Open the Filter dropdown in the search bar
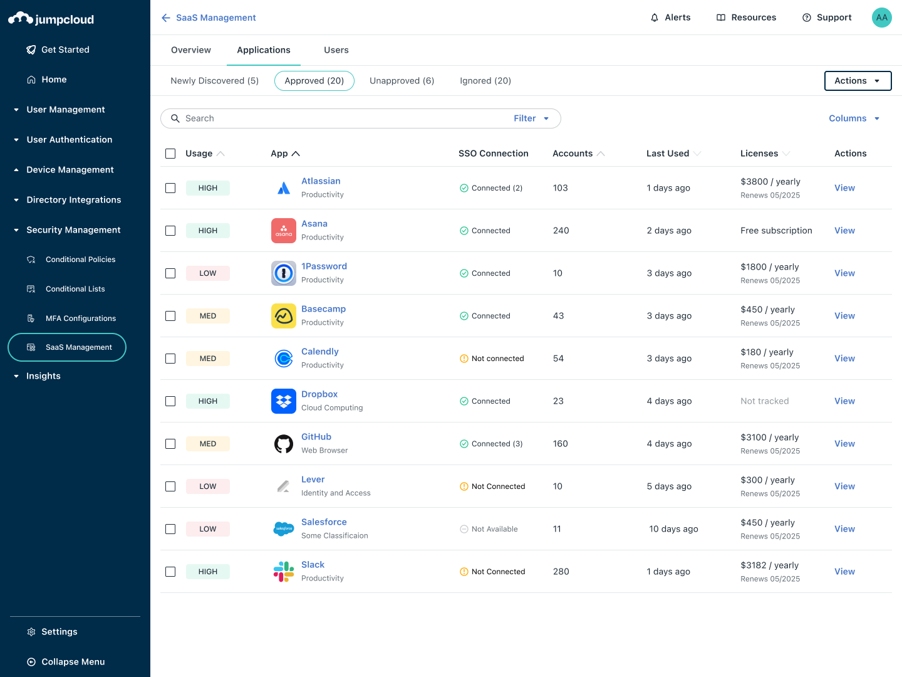 click(x=531, y=118)
